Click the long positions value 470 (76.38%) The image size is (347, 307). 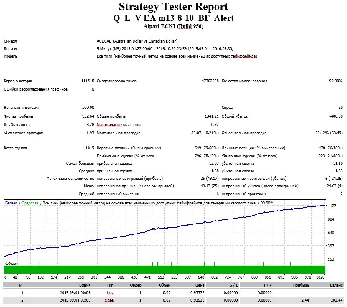[x=330, y=148]
